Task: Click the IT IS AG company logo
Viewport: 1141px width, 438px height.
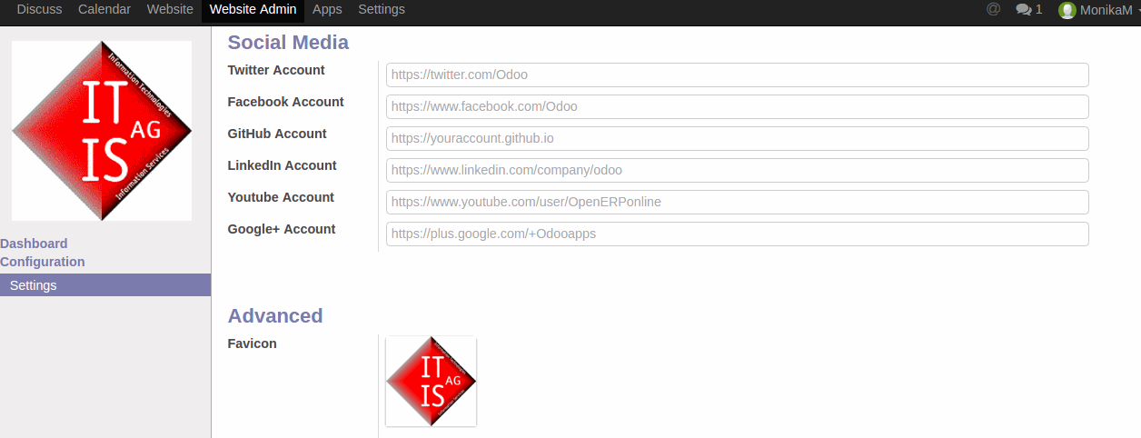Action: 102,130
